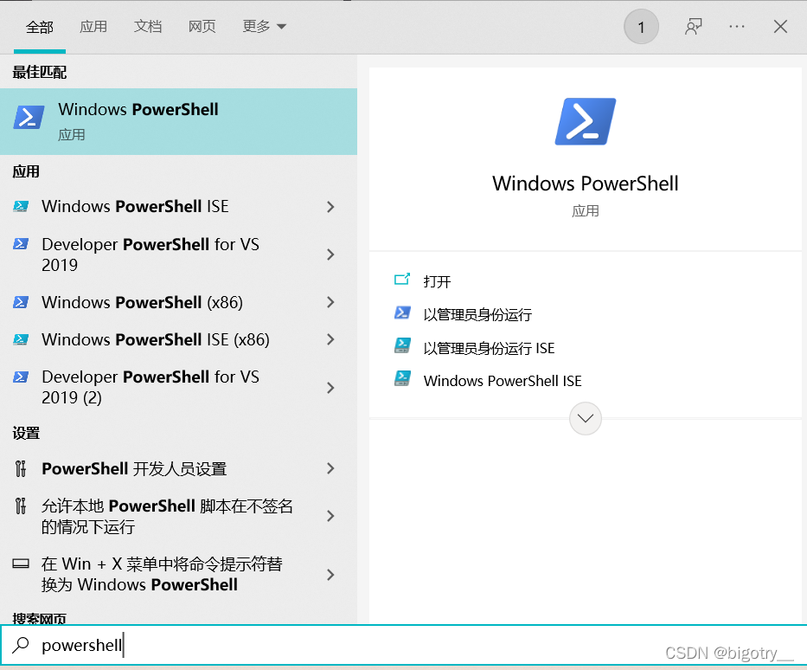Image resolution: width=807 pixels, height=670 pixels.
Task: Click the Windows PowerShell (x86) result icon
Action: (21, 302)
